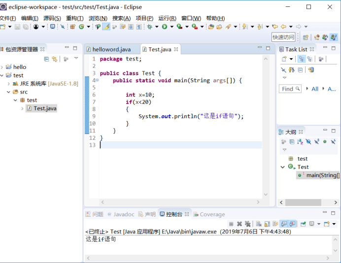Select Test.java in Package Explorer
341x263 pixels.
pyautogui.click(x=44, y=108)
